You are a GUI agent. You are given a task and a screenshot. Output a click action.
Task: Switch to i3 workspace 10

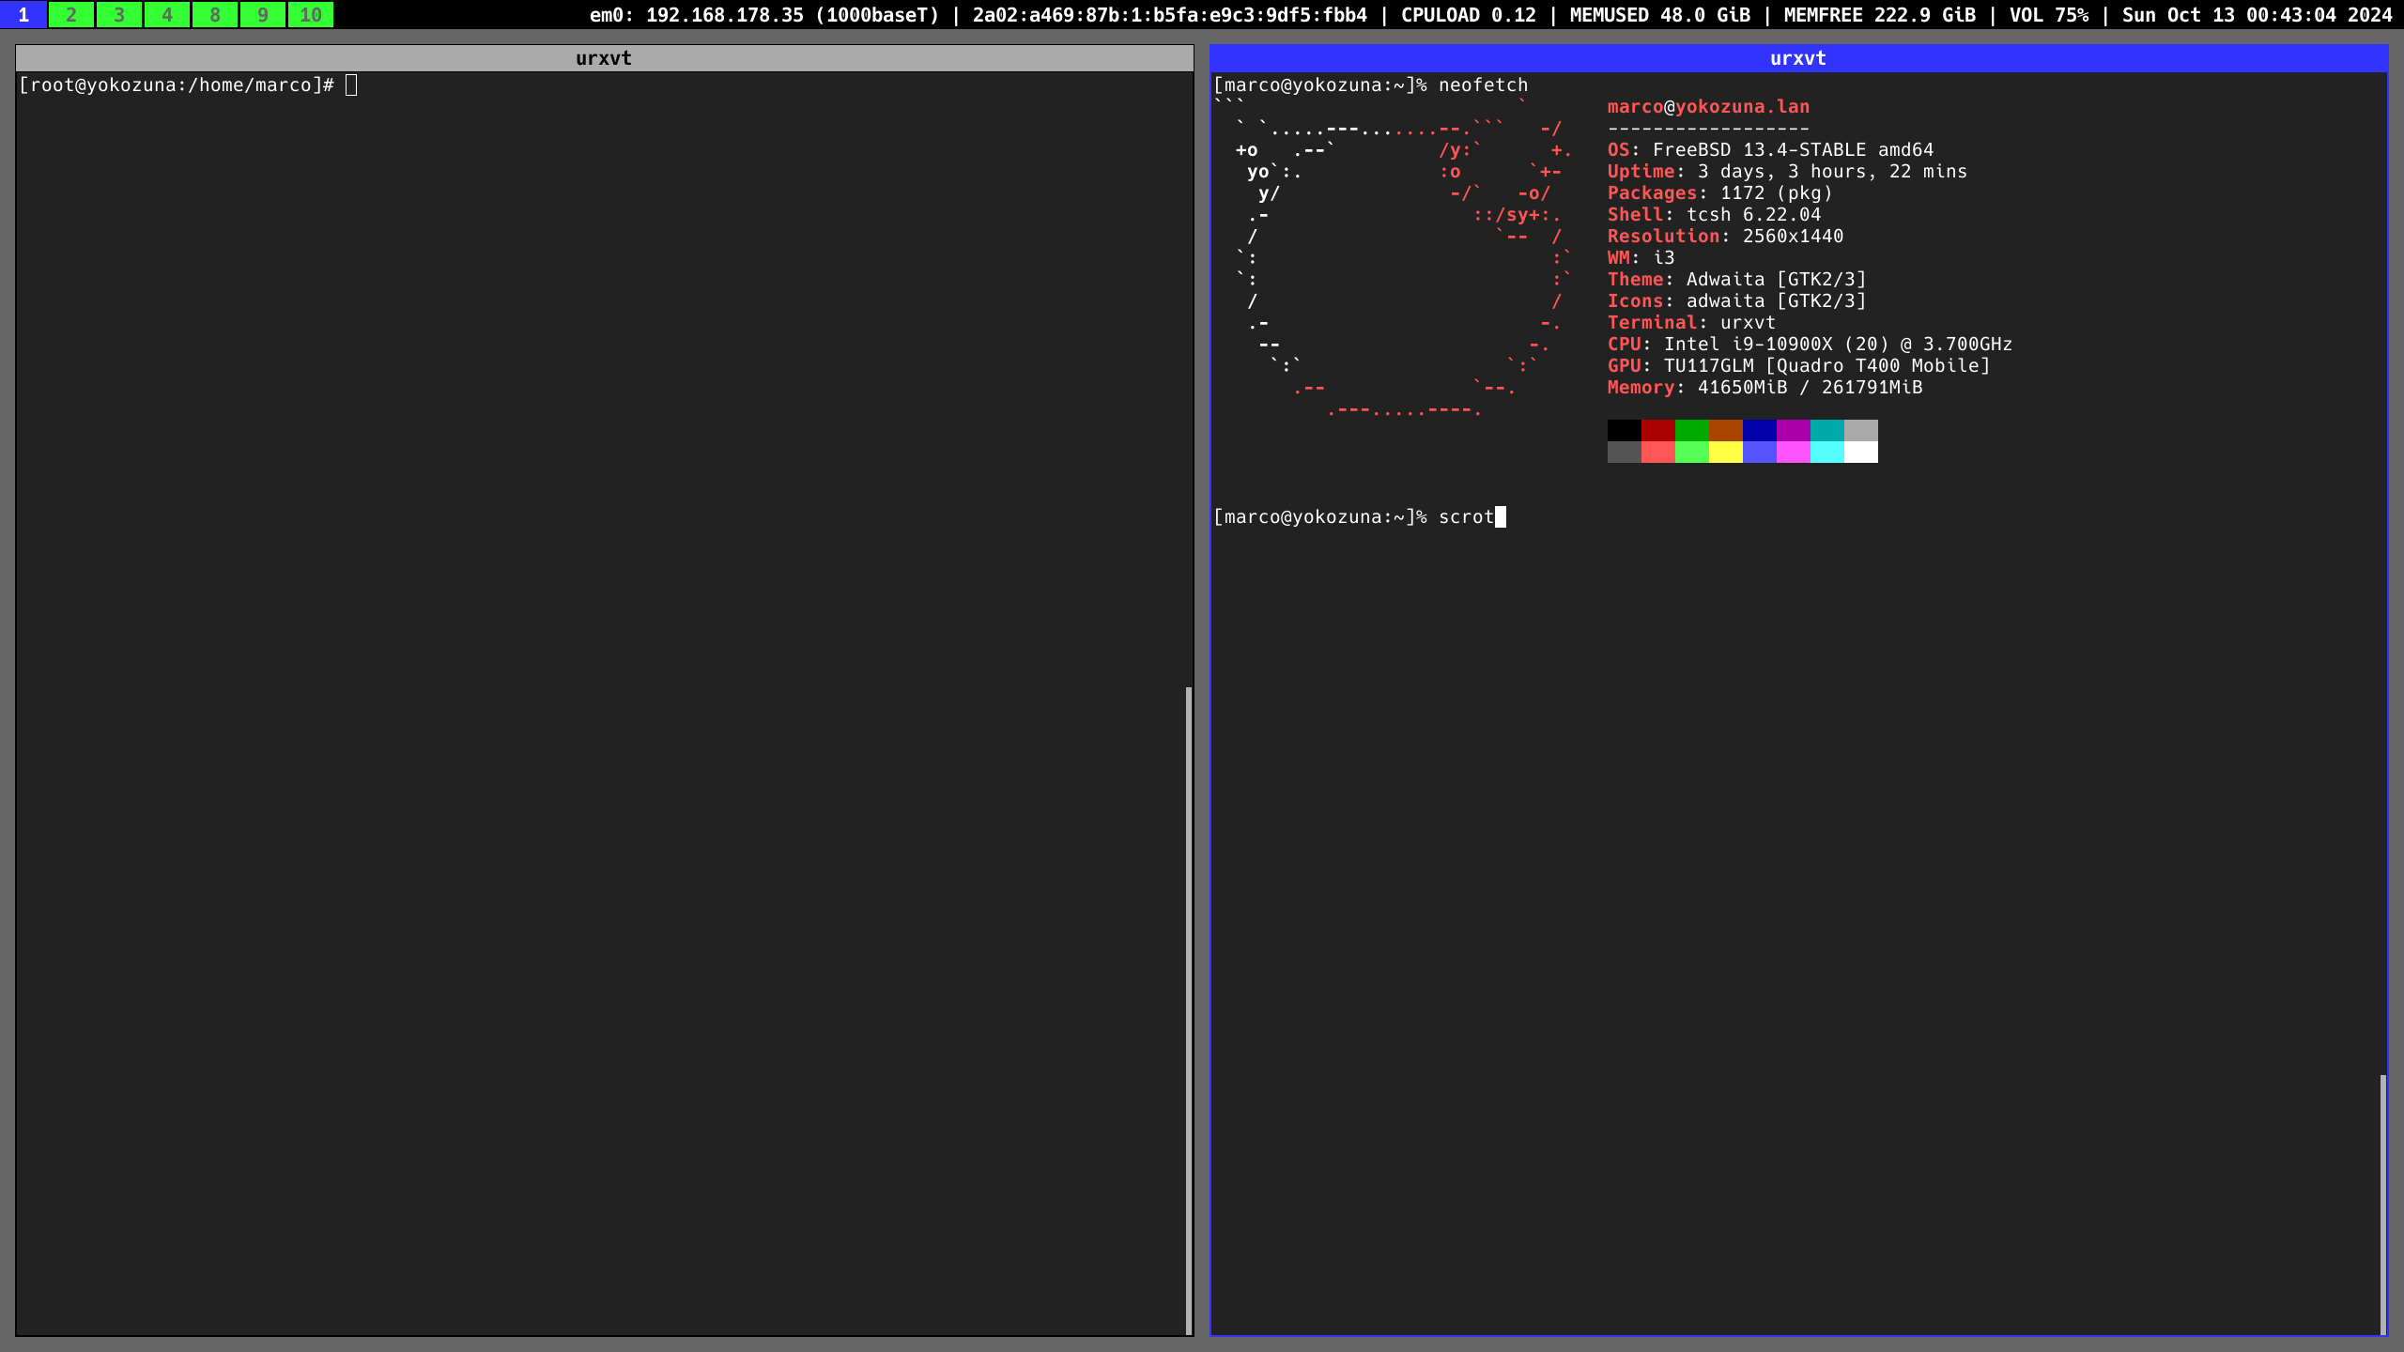311,14
